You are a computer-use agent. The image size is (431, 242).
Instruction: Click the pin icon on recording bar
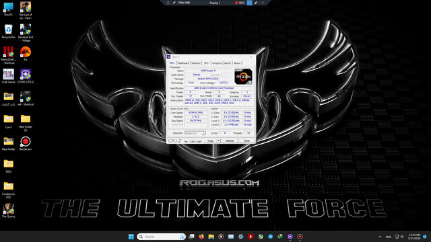tap(174, 3)
